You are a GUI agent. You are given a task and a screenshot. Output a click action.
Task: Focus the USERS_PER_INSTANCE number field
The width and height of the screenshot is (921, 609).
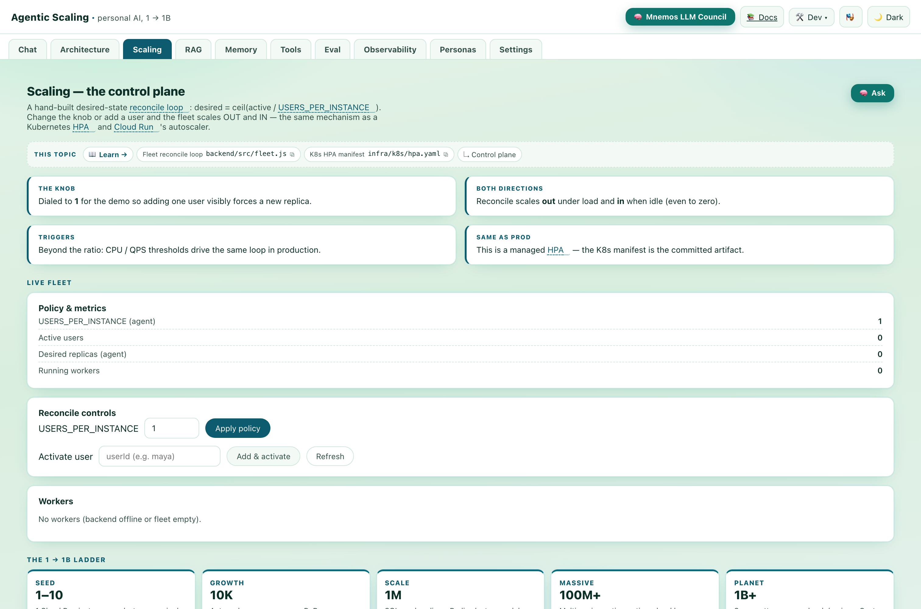point(172,428)
